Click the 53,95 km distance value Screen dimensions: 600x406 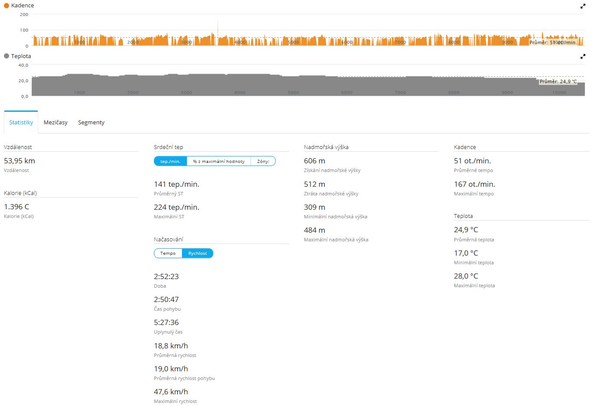click(20, 161)
